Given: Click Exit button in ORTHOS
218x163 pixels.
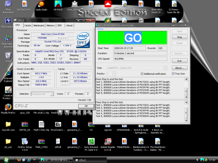Looking at the screenshot, I should [x=180, y=61].
